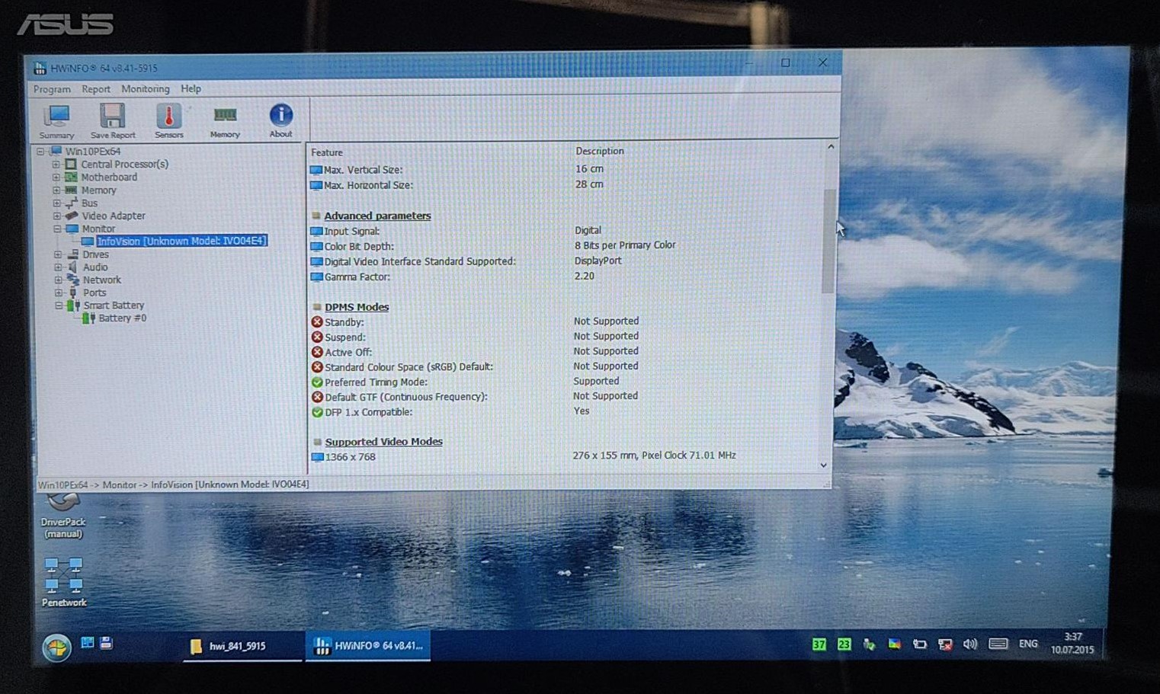
Task: Select InfoVision [Unknown Model: IVO04E4] entry
Action: 181,241
